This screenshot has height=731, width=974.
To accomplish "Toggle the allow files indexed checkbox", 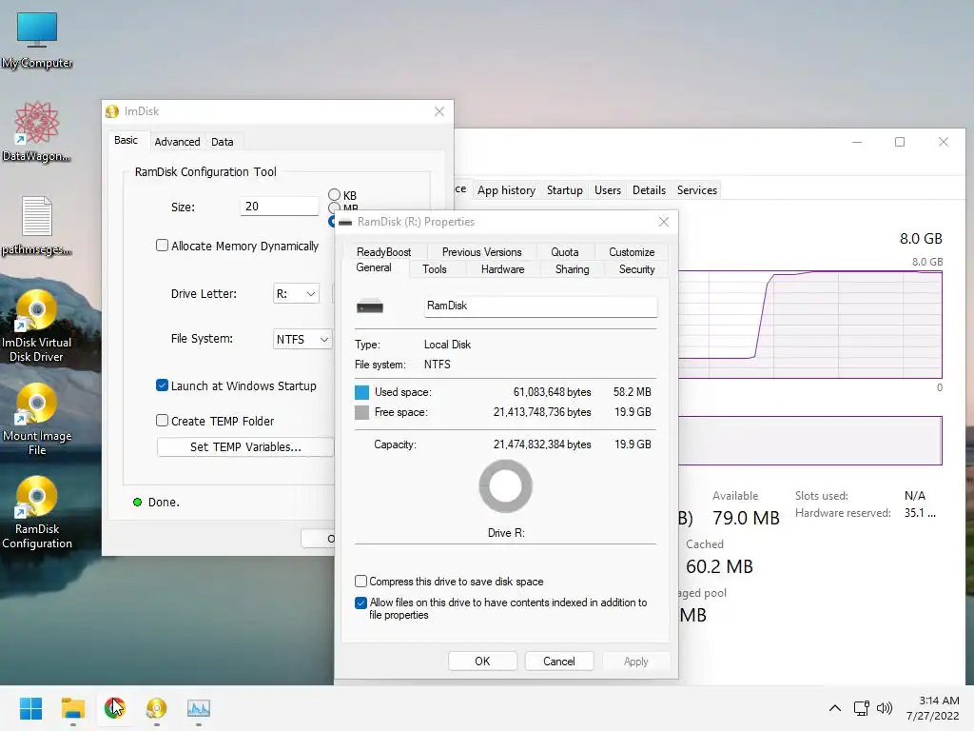I will [x=360, y=603].
